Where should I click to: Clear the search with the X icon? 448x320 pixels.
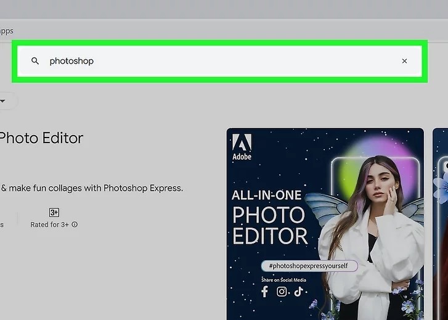point(404,61)
